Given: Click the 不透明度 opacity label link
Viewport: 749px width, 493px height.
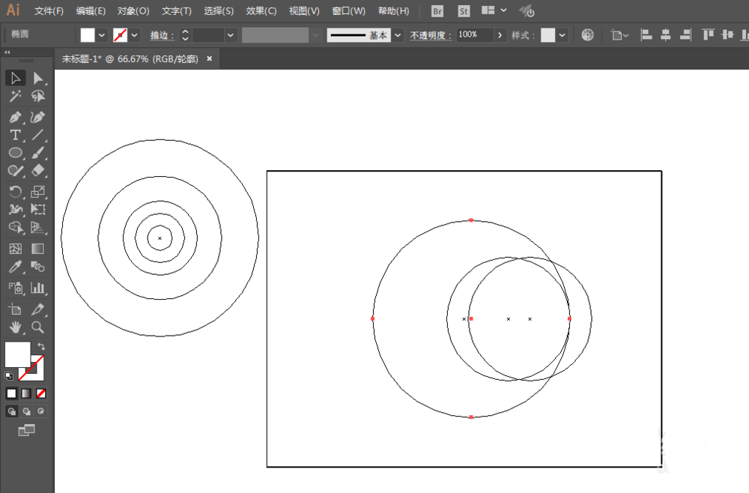Looking at the screenshot, I should coord(431,35).
